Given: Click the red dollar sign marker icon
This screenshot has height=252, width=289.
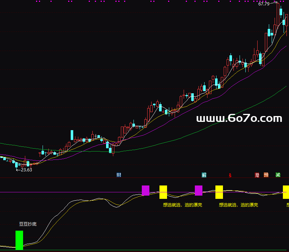Looking at the screenshot, I should coord(230,175).
